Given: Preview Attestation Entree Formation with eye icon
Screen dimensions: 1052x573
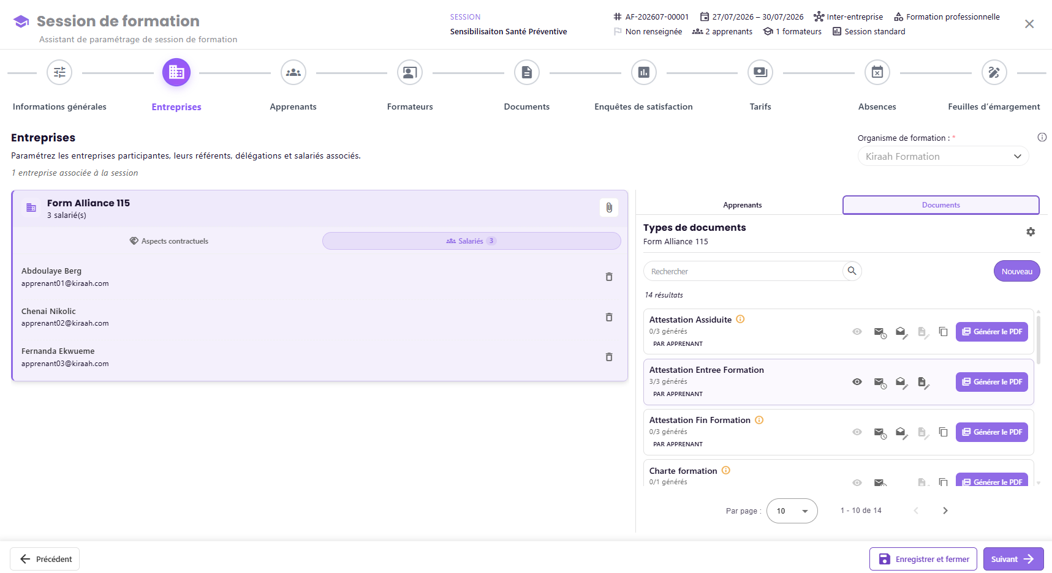Looking at the screenshot, I should tap(857, 382).
